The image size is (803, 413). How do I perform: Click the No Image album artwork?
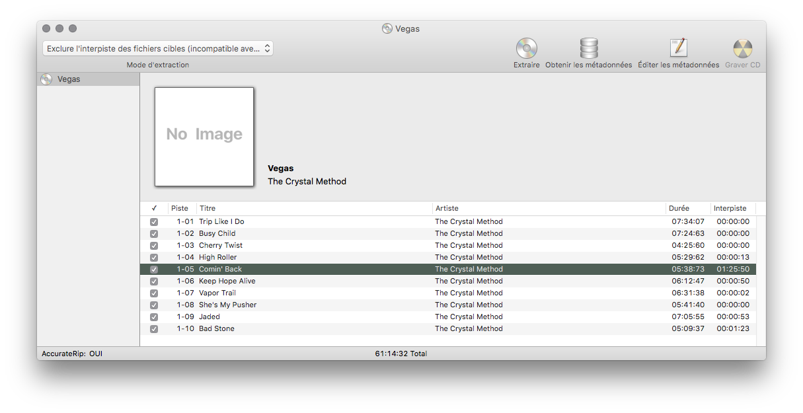point(204,137)
